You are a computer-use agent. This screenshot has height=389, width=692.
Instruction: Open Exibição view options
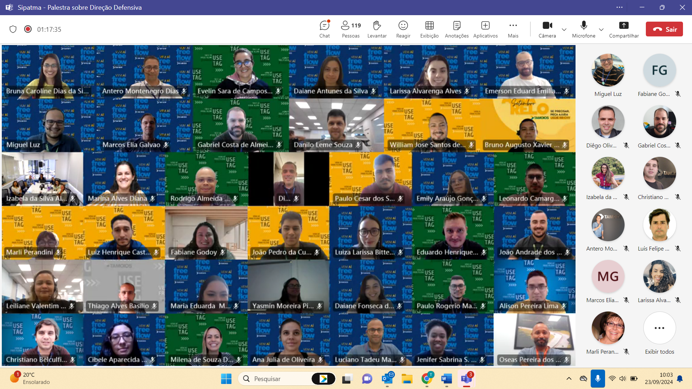[x=429, y=29]
